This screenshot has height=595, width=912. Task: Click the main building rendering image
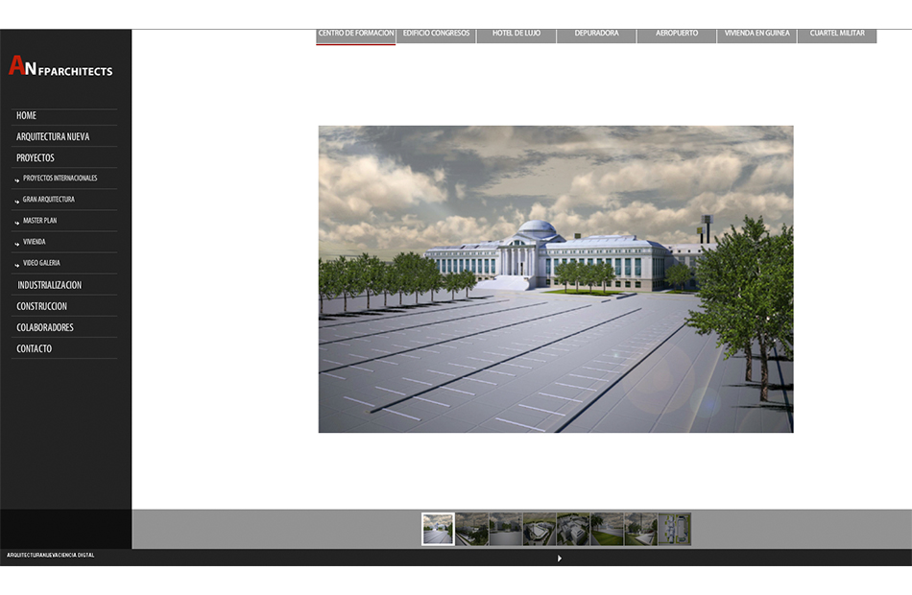tap(556, 279)
